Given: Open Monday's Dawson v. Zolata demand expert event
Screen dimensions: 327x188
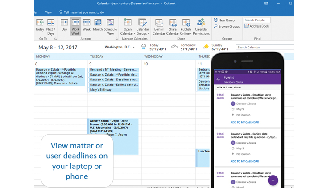Looking at the screenshot, I should point(60,76).
